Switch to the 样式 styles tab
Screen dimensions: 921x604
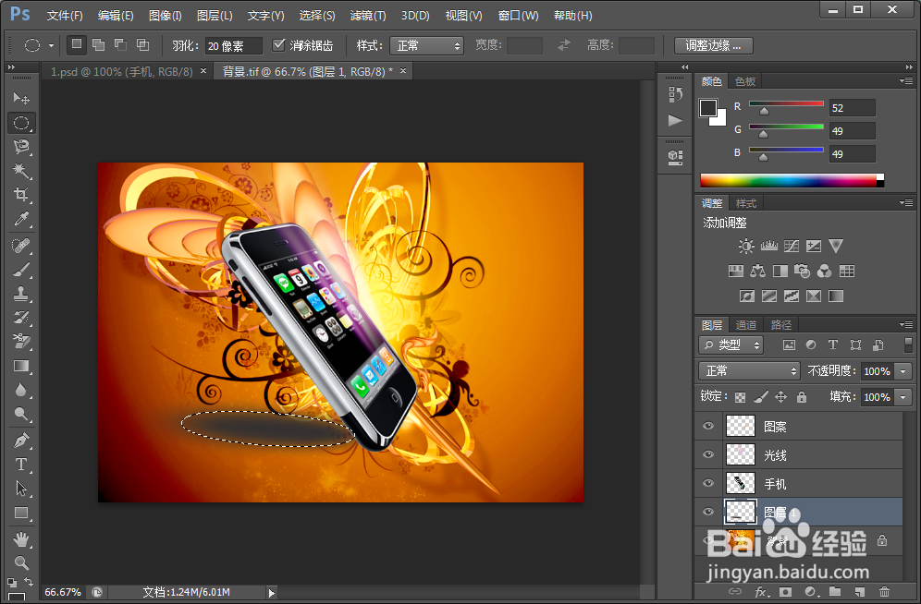tap(746, 203)
